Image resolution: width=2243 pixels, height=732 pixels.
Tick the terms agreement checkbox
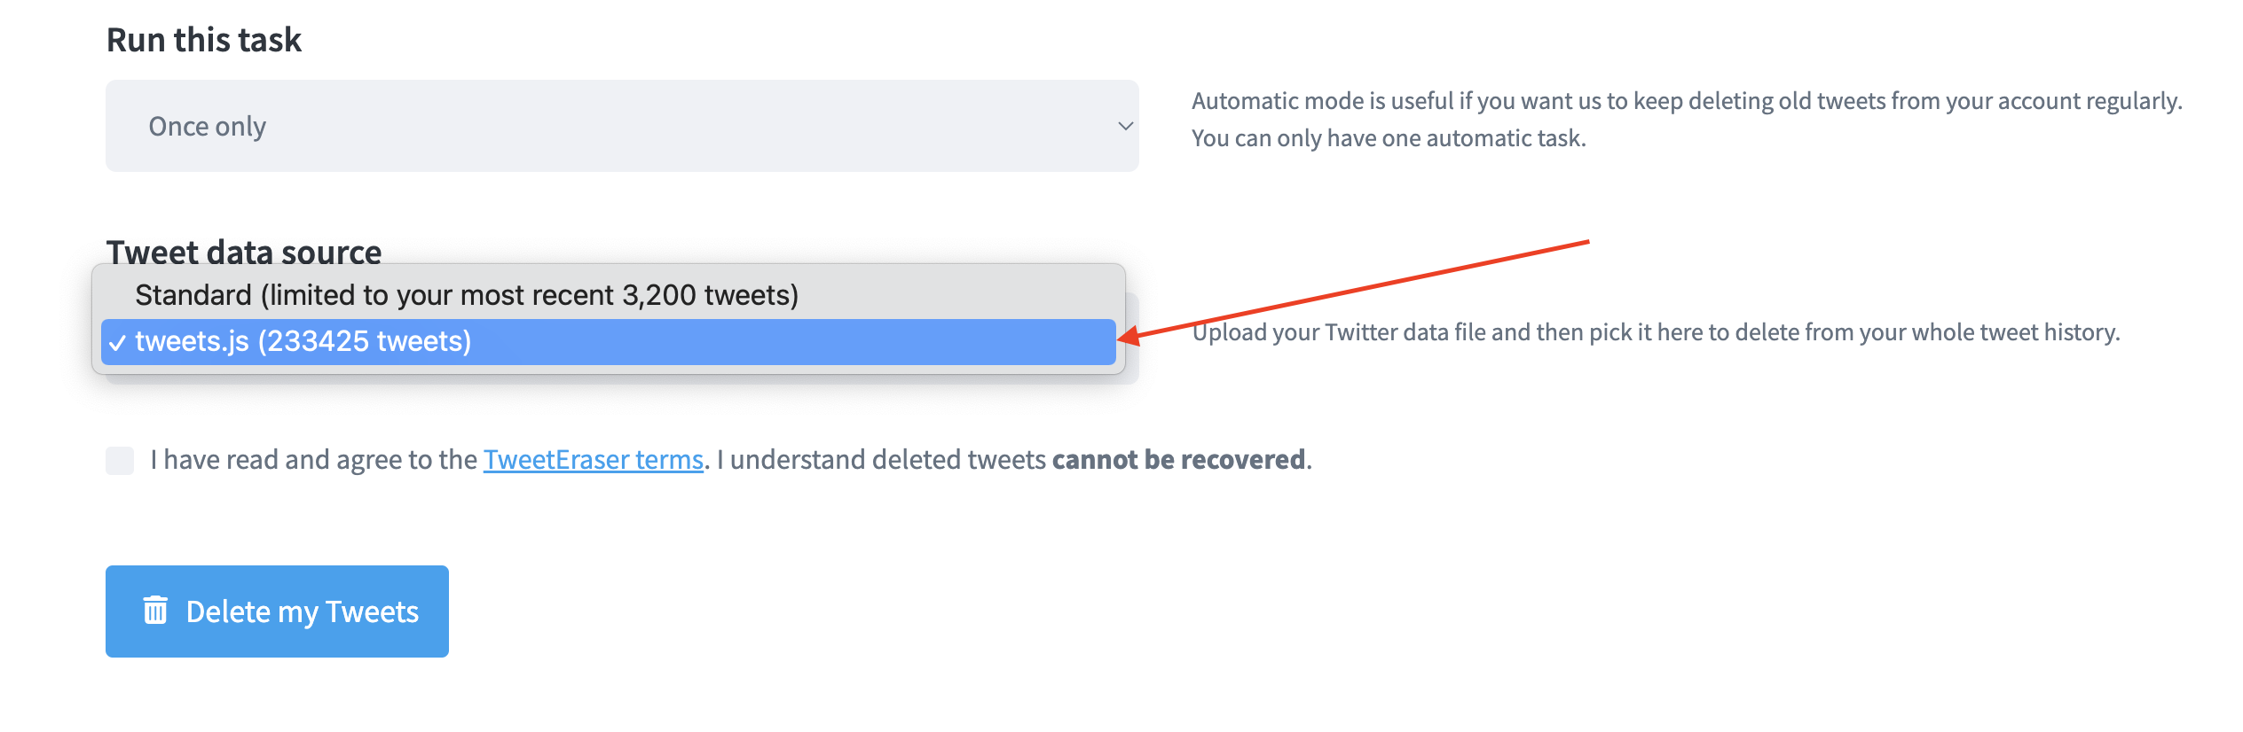coord(120,461)
